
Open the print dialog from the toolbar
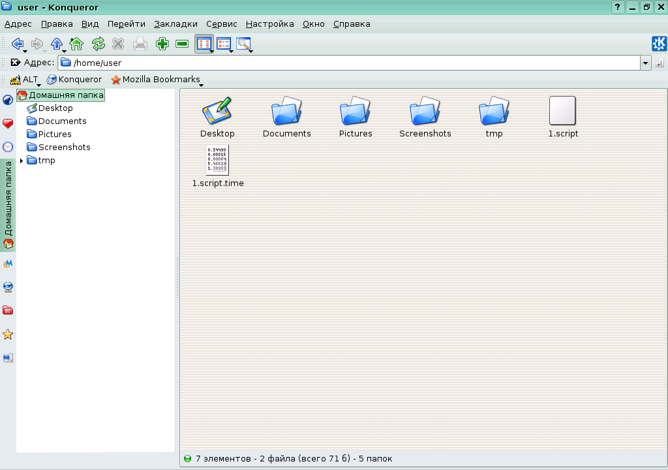(x=140, y=44)
